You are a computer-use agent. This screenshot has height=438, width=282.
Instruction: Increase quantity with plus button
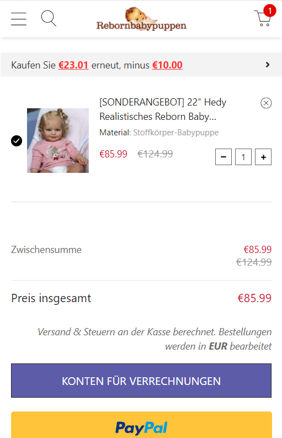[263, 157]
